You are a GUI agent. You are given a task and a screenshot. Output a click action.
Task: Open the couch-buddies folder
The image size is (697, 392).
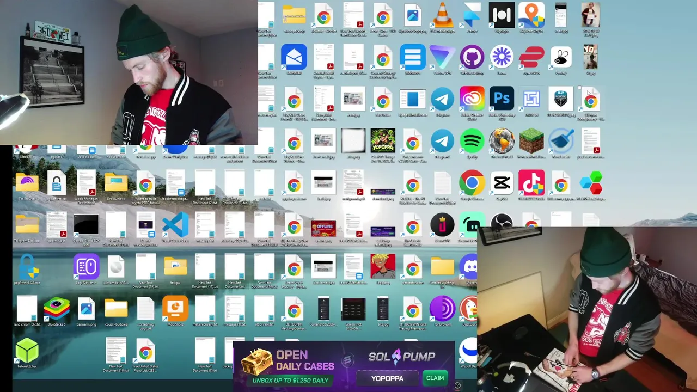[116, 309]
